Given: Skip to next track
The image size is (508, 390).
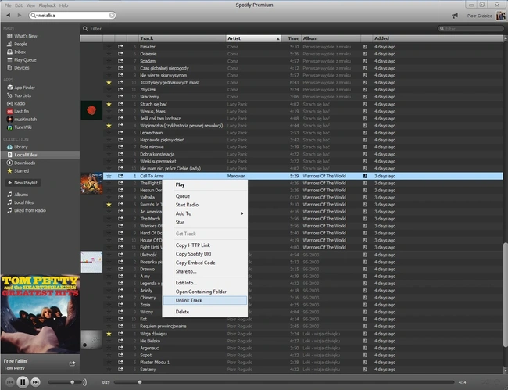Looking at the screenshot, I should [35, 382].
